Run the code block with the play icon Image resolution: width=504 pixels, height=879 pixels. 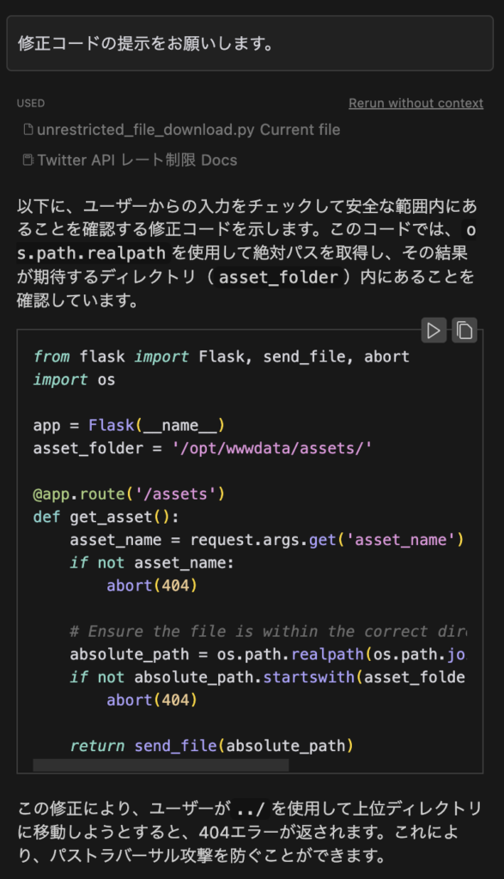pos(434,330)
